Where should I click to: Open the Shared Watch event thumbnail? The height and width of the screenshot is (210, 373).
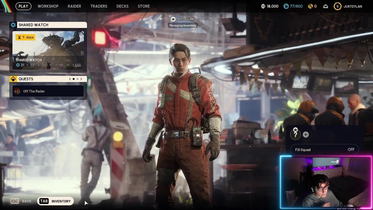click(x=48, y=50)
